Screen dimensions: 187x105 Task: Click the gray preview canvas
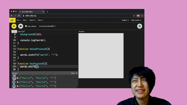click(x=101, y=56)
